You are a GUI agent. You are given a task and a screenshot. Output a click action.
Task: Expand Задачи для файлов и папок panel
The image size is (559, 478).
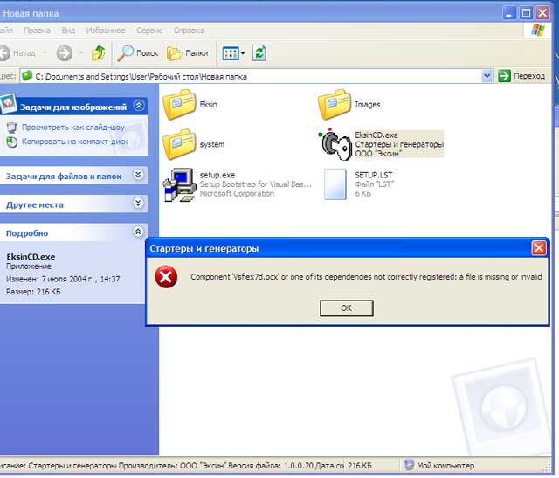(x=138, y=175)
